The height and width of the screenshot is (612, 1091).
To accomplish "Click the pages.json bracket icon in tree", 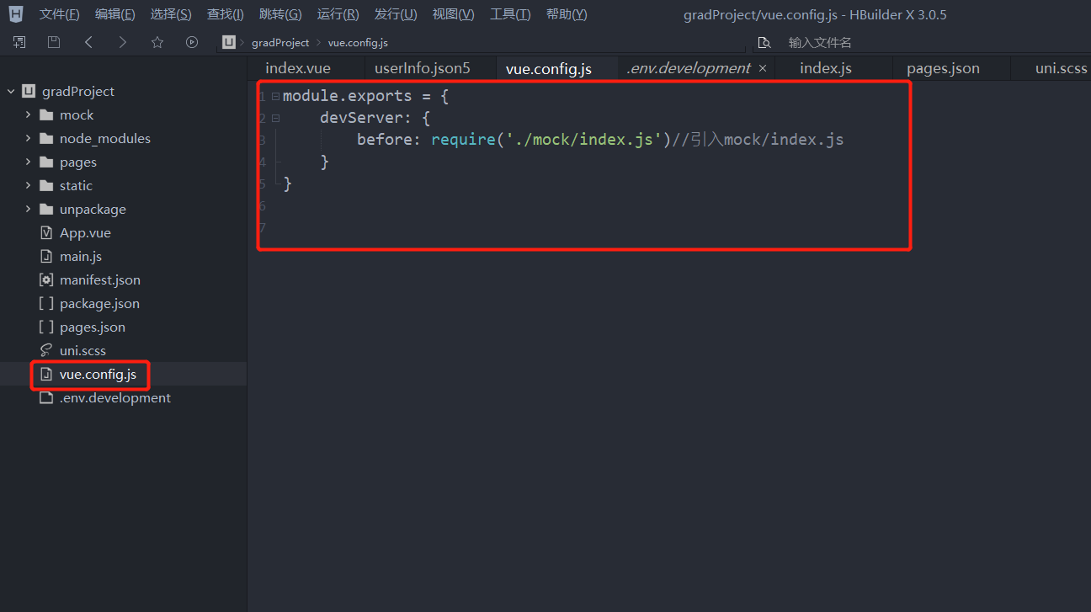I will [x=46, y=327].
